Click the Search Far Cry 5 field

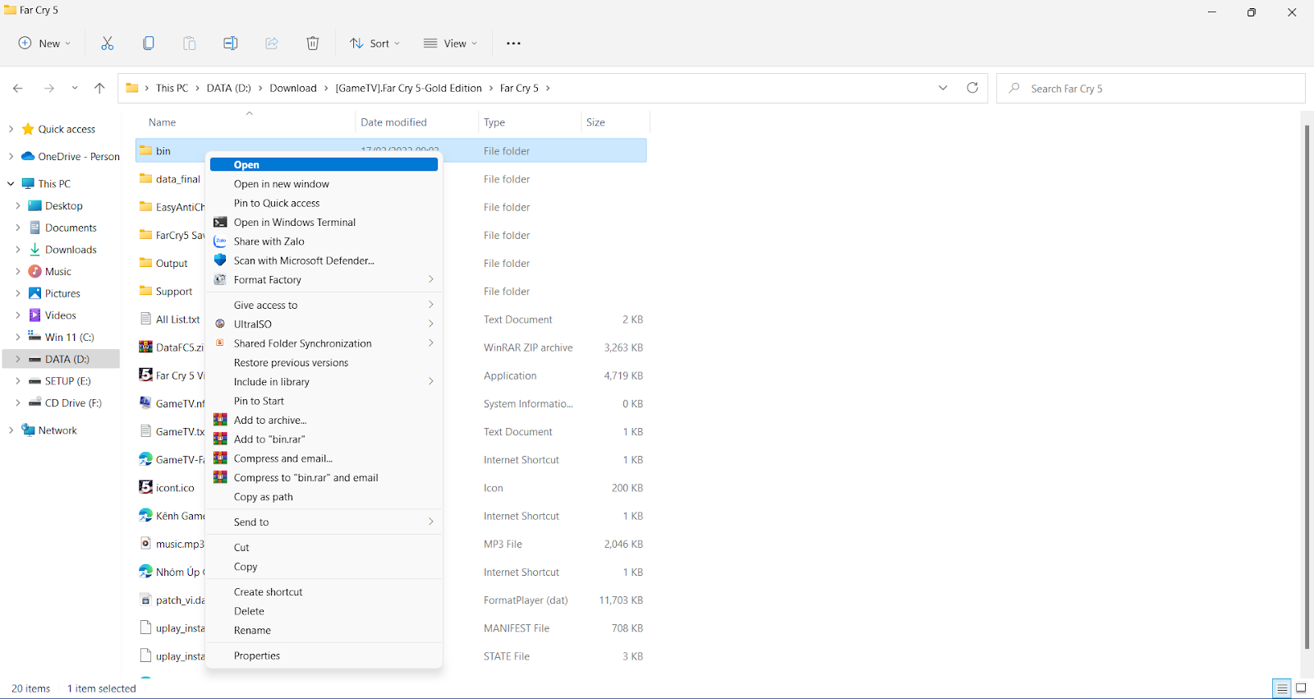[1151, 89]
